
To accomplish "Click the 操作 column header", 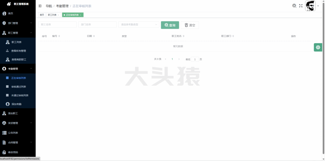I will pyautogui.click(x=293, y=36).
